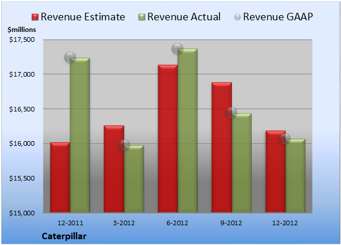Select the green actual bar for 12-2011

click(x=80, y=135)
